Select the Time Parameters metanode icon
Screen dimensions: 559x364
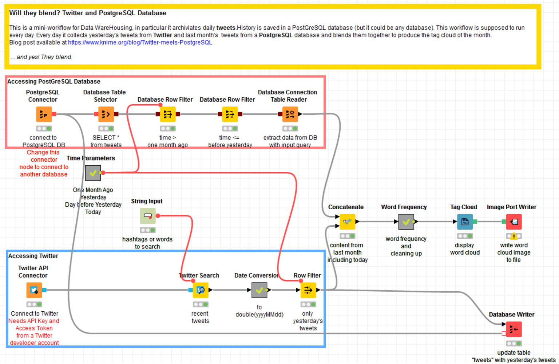point(93,173)
